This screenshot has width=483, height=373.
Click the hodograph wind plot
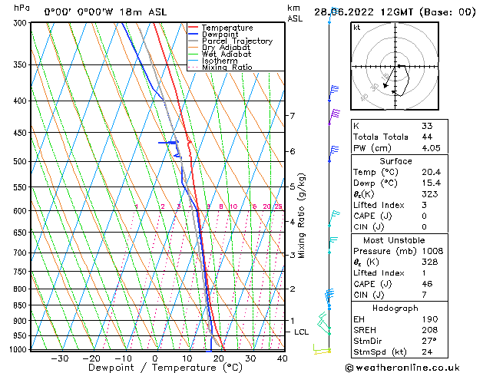click(x=395, y=66)
